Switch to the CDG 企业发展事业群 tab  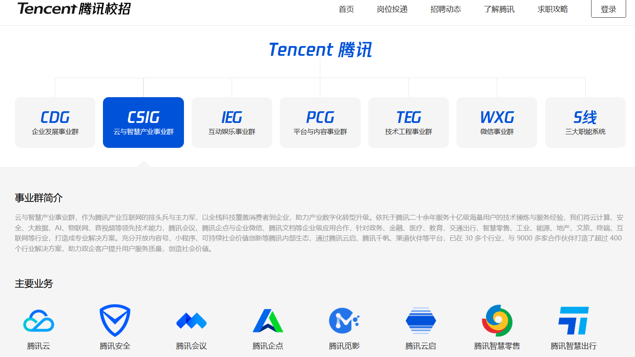pyautogui.click(x=55, y=123)
